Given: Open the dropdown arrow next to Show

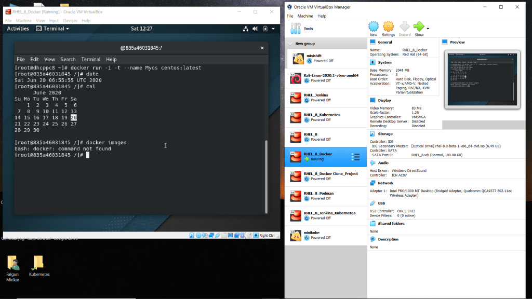Looking at the screenshot, I should (428, 29).
